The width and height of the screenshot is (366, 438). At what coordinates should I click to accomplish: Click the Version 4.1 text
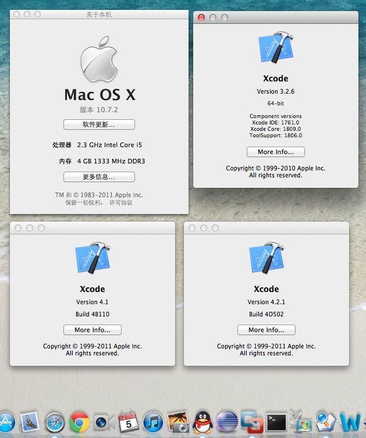[x=92, y=302]
